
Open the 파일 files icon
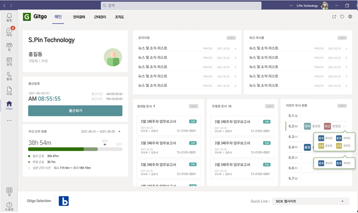9,91
